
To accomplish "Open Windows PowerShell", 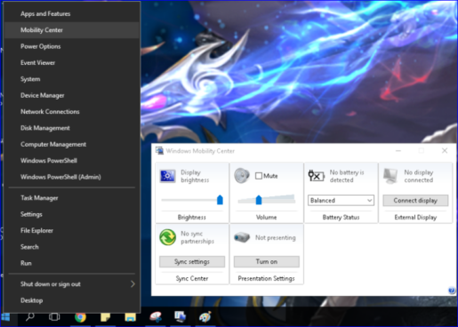I will 71,161.
